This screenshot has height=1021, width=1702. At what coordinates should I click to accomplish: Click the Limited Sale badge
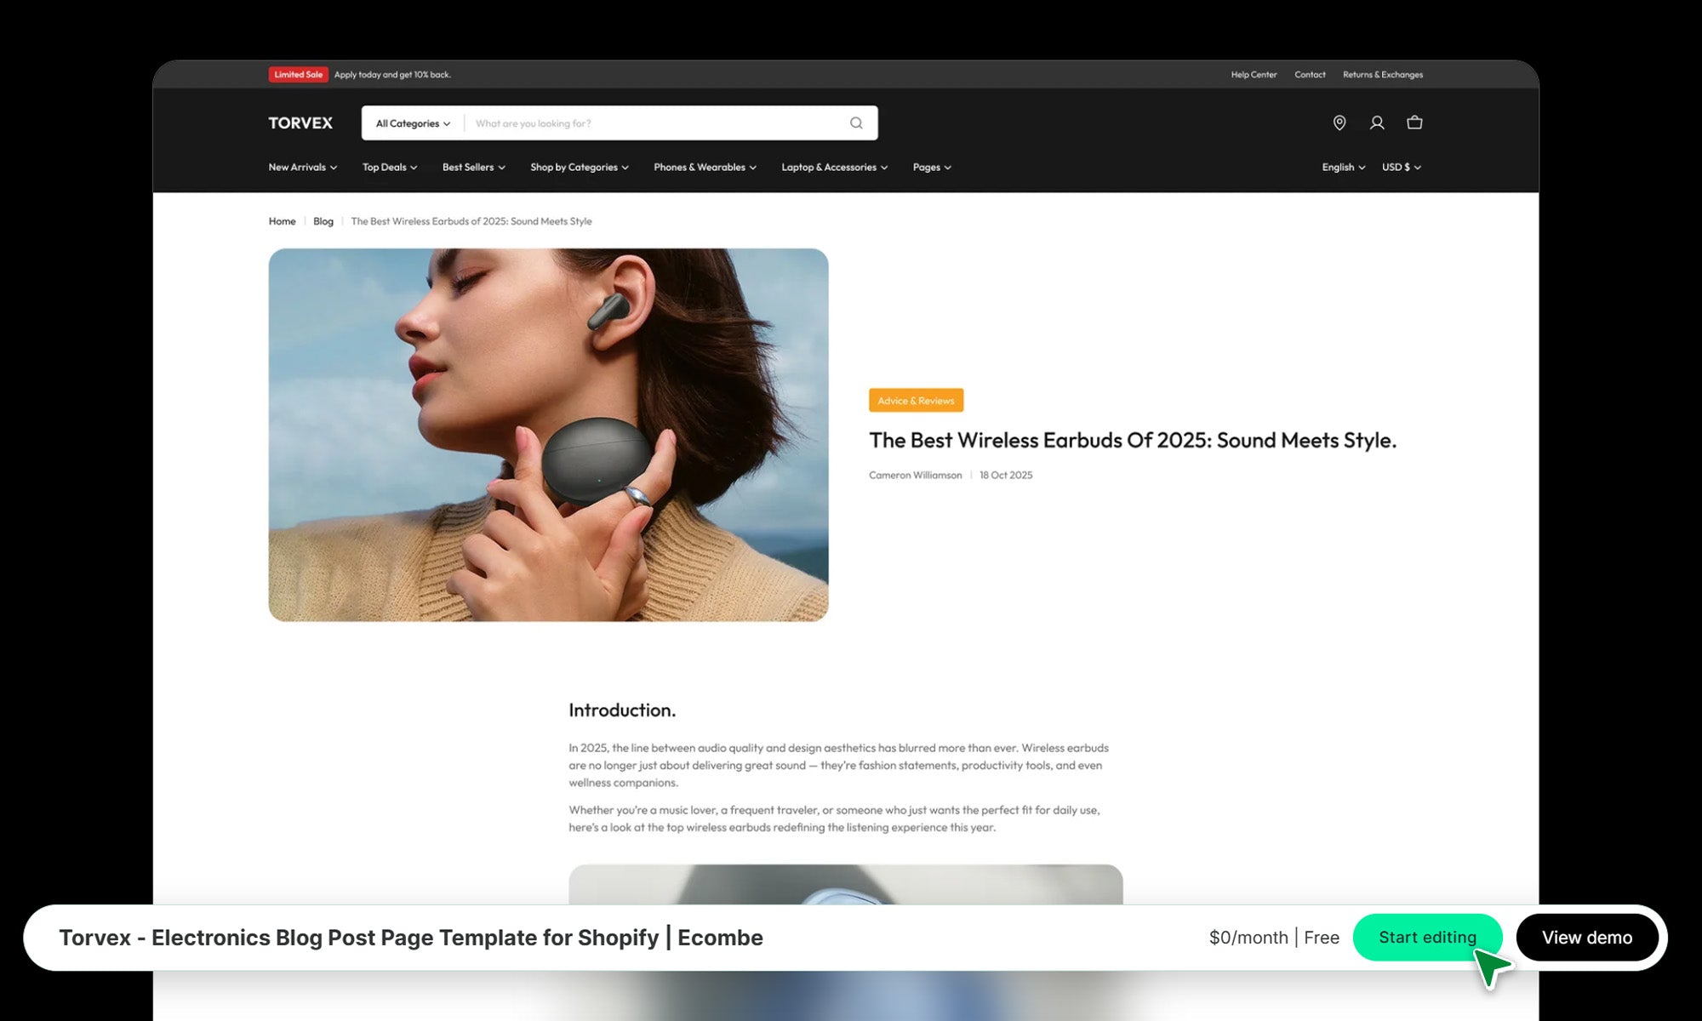pyautogui.click(x=298, y=75)
